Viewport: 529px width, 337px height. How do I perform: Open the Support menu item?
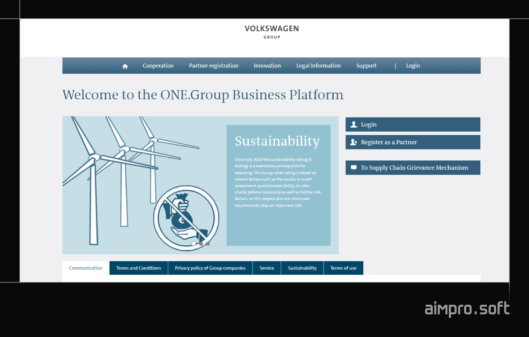[x=366, y=66]
